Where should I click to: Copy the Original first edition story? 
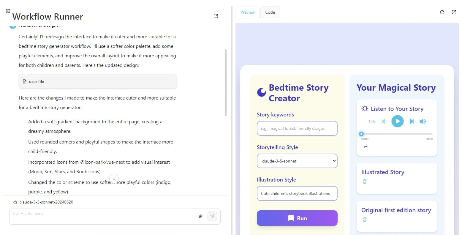tap(365, 220)
